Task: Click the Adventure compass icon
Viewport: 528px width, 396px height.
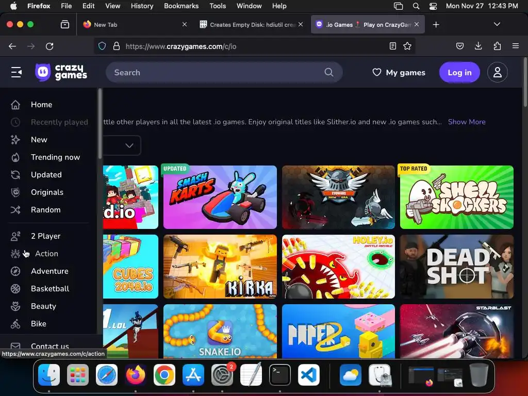Action: point(15,271)
